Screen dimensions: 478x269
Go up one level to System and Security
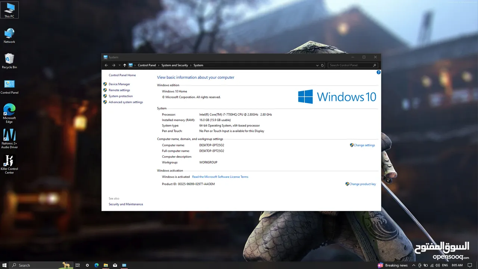point(125,65)
